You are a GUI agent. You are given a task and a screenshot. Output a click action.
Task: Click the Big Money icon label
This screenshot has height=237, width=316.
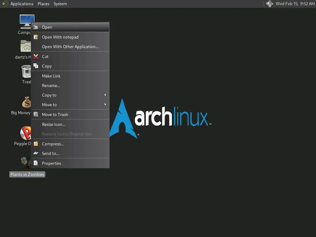(x=21, y=113)
